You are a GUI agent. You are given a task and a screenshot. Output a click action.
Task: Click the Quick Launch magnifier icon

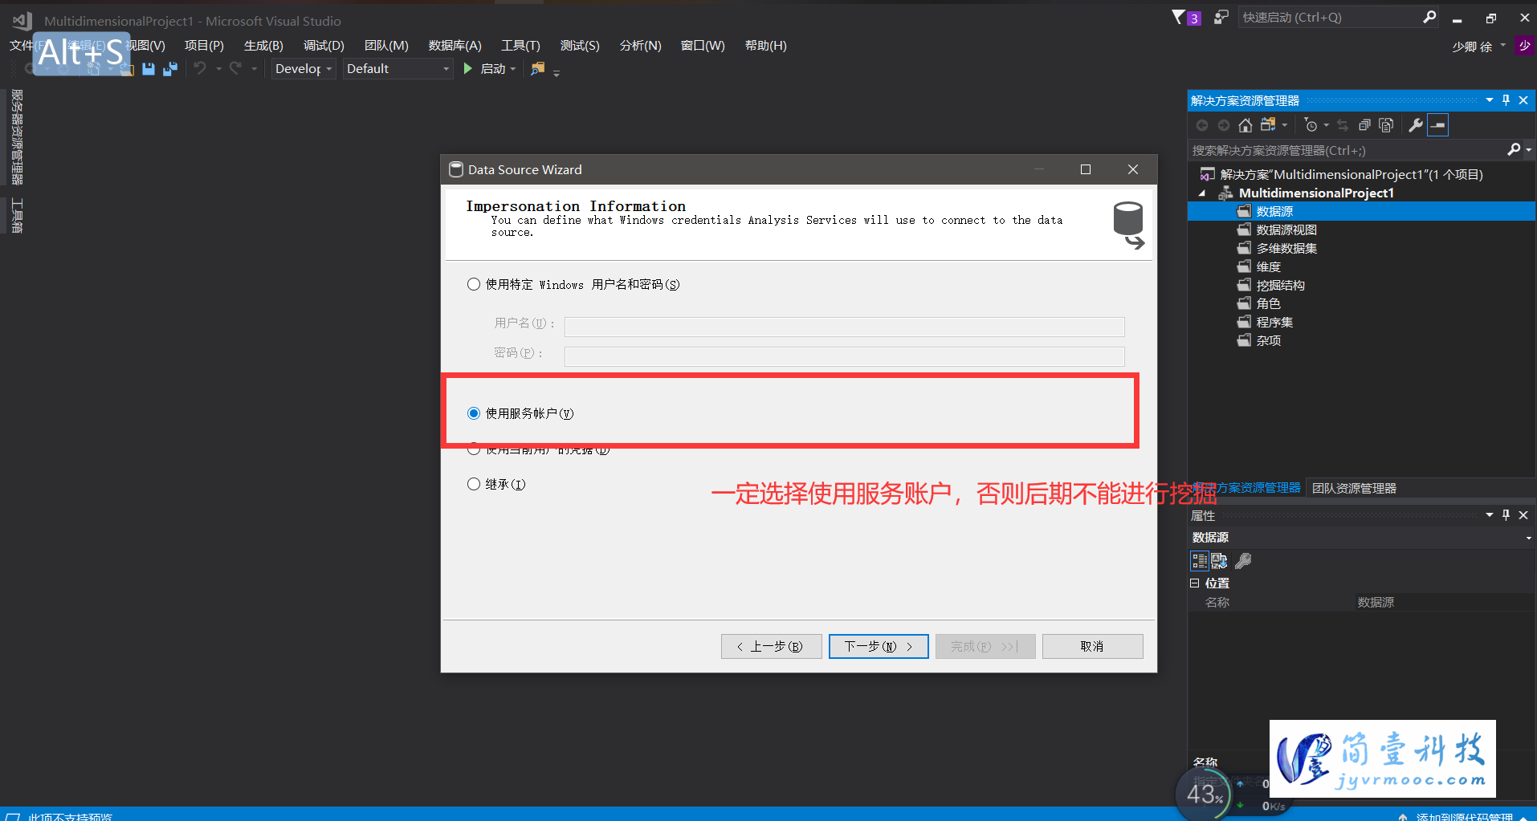1429,17
